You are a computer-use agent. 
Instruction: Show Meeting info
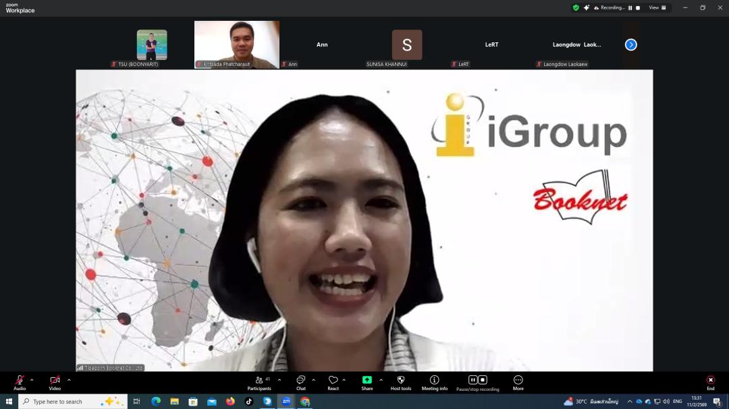click(x=434, y=381)
